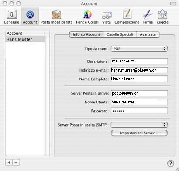
Task: Open the Generale preferences pane
Action: point(11,17)
